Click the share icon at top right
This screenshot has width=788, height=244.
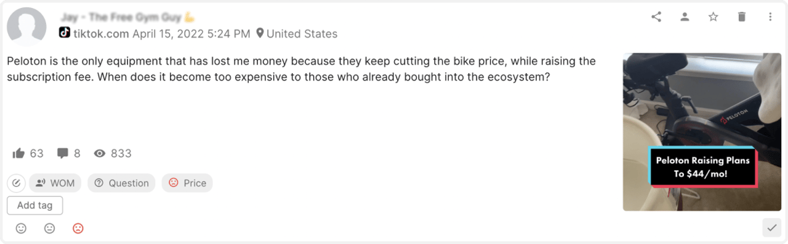[656, 17]
